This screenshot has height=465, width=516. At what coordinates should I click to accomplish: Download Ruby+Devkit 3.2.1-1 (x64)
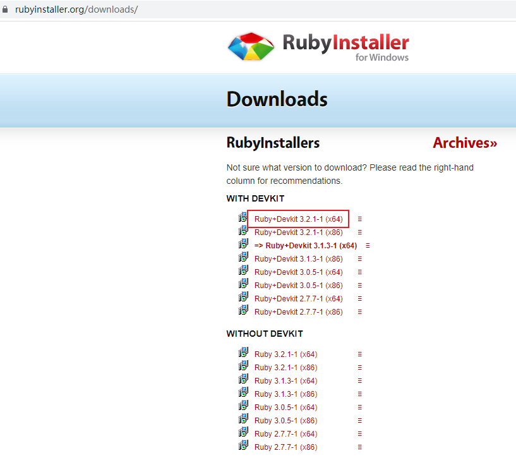point(297,219)
